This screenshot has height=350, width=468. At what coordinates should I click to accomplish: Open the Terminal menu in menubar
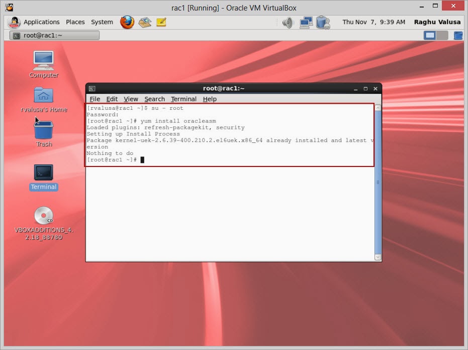click(183, 99)
